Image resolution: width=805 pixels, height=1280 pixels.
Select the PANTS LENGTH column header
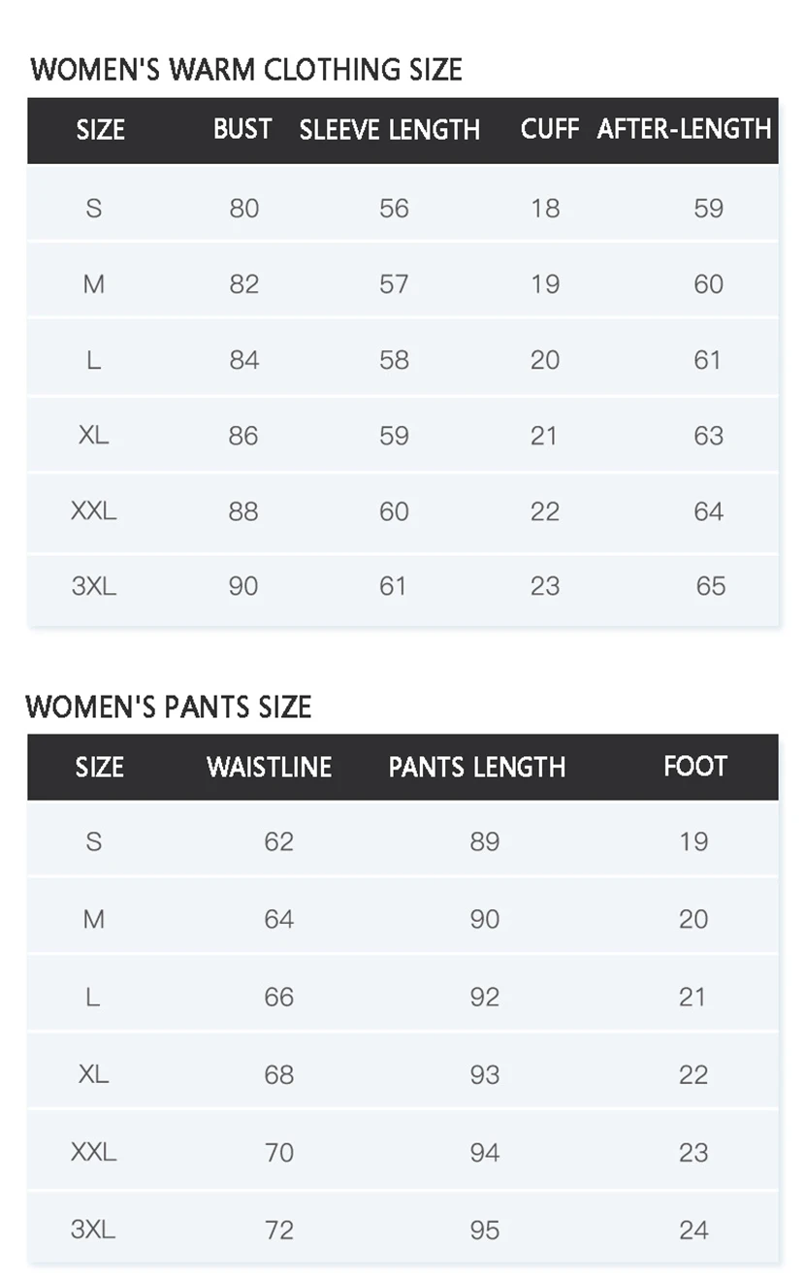pyautogui.click(x=477, y=767)
